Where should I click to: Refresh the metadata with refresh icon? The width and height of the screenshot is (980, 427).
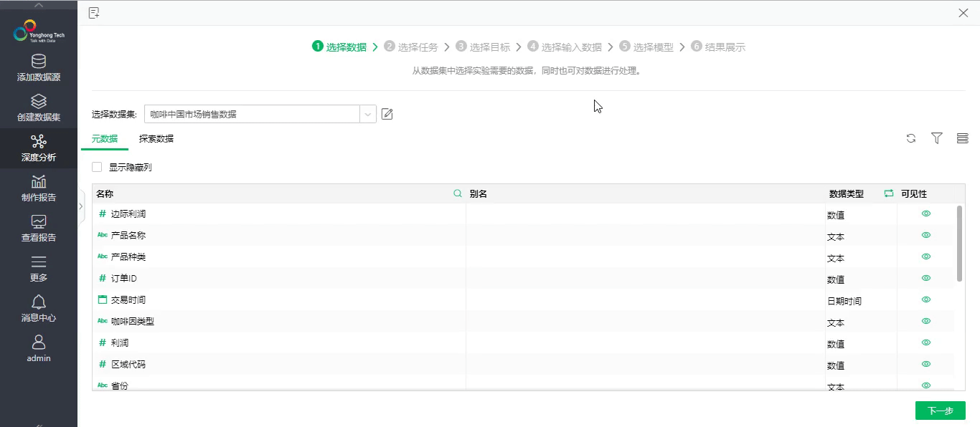coord(911,138)
